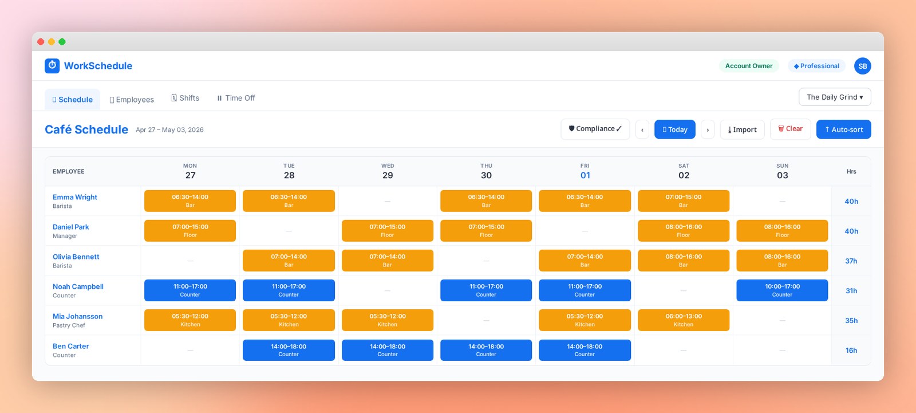Open Noah Campbell's Thursday 11:00–17:00 shift
916x413 pixels.
tap(486, 290)
